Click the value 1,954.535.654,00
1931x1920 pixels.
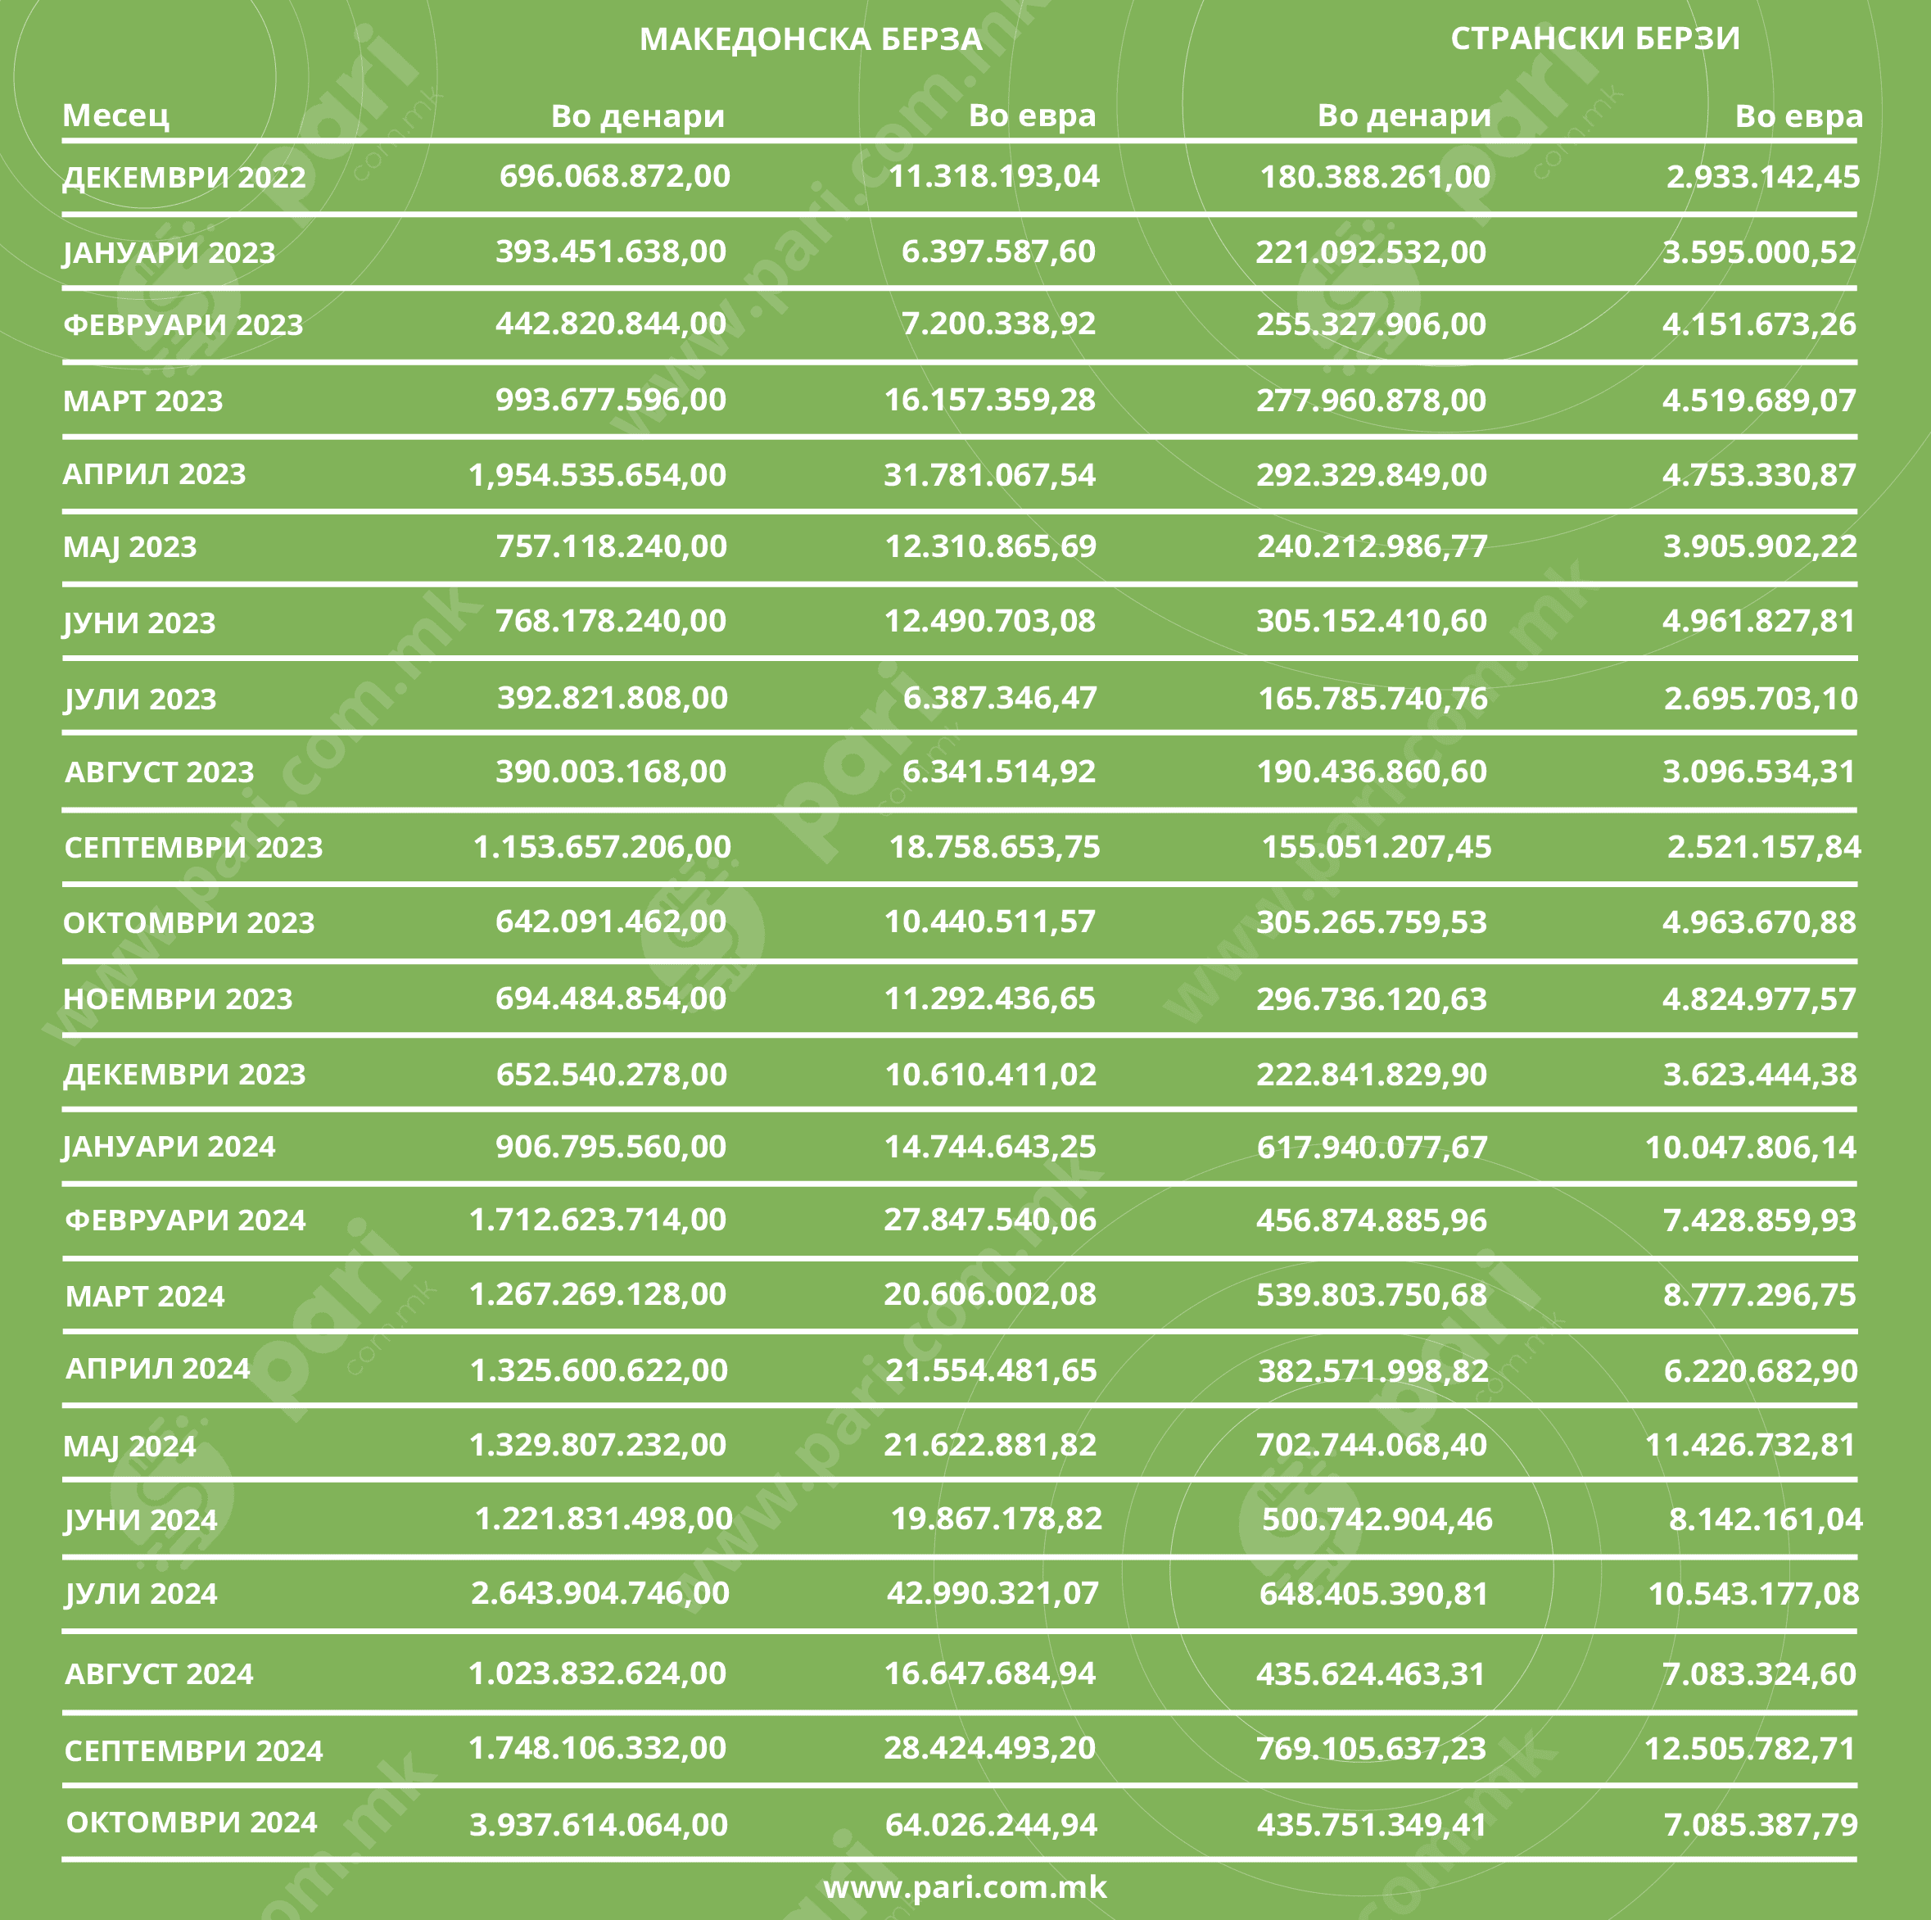click(x=598, y=475)
